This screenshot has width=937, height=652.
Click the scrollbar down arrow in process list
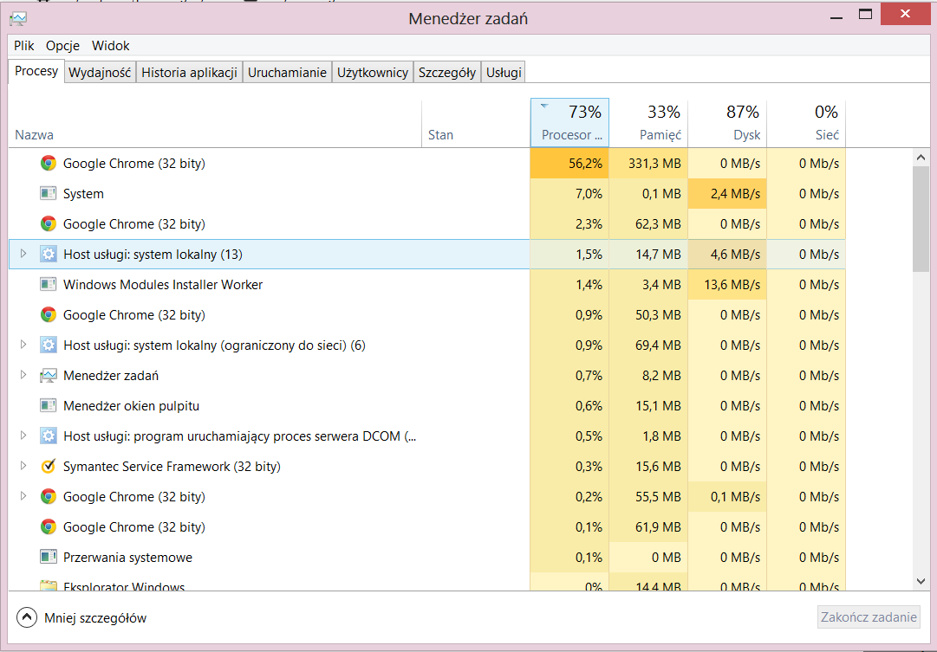[x=921, y=581]
